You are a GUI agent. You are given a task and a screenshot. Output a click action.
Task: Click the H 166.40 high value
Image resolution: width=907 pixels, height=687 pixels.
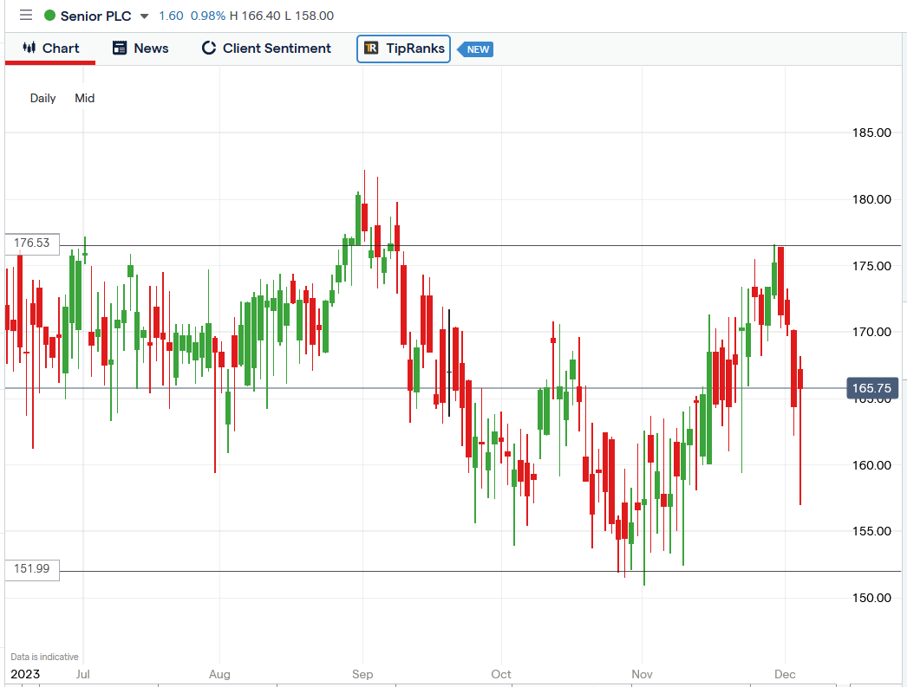[255, 16]
